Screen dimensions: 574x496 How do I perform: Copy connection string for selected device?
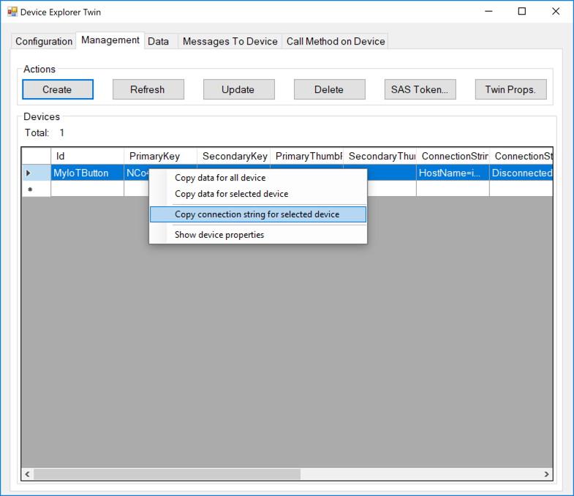(257, 214)
